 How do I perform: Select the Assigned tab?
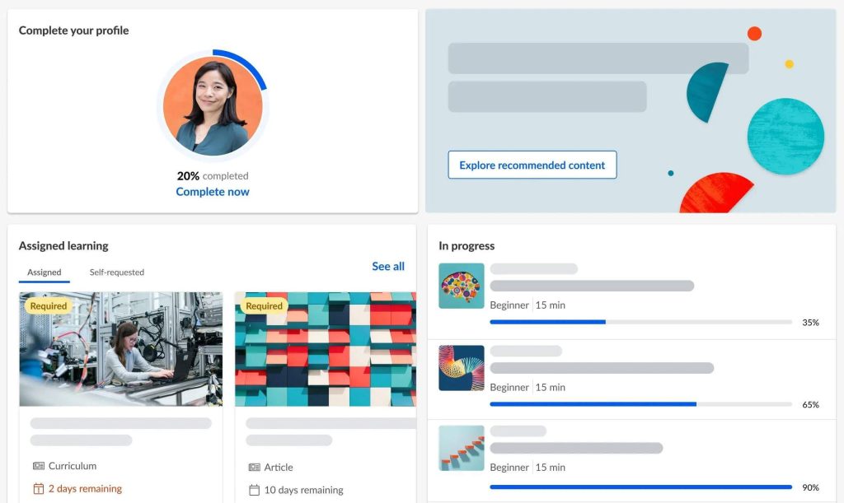pyautogui.click(x=44, y=272)
